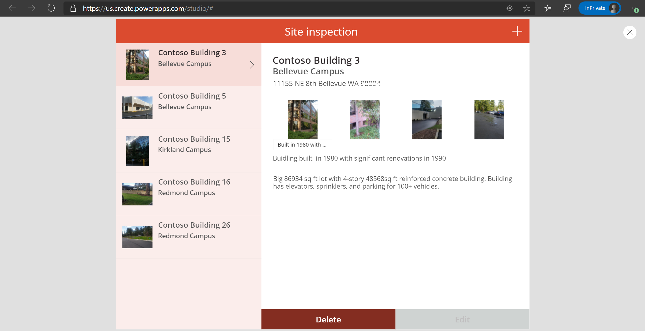
Task: Click Bellevue Campus label under Building 3
Action: click(185, 64)
